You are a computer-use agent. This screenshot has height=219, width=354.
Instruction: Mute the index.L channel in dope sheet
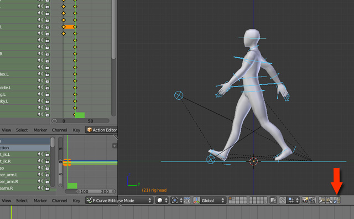pyautogui.click(x=40, y=74)
